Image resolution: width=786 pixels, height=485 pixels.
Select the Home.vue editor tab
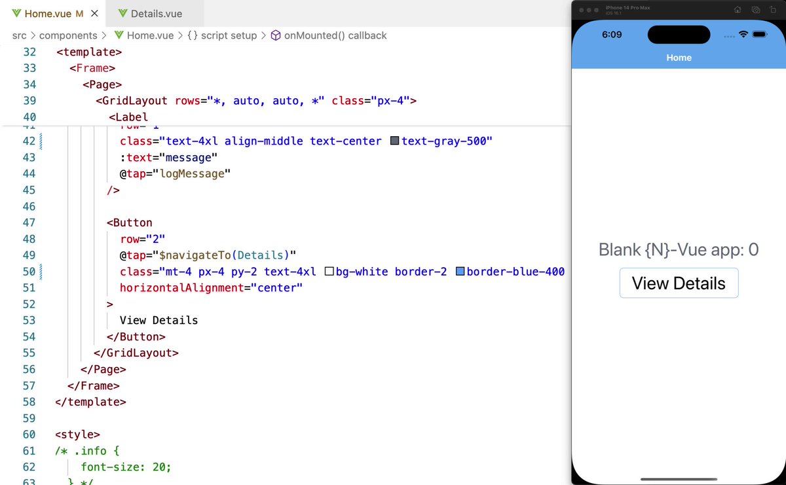coord(54,14)
